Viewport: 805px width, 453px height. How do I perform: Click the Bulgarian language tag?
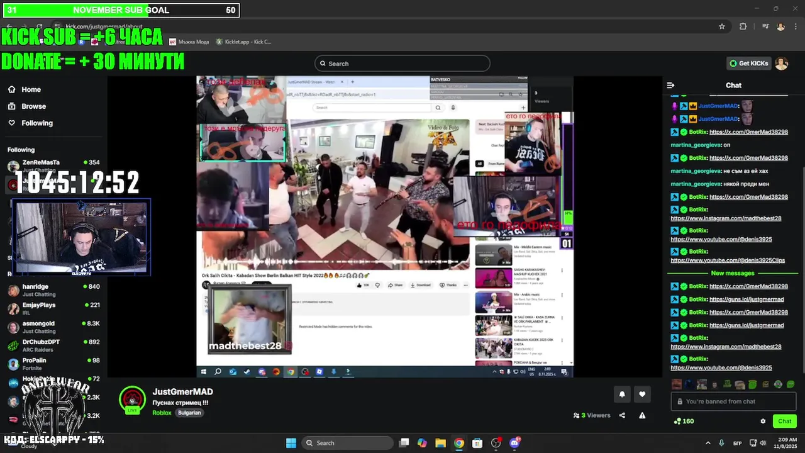[x=189, y=413]
